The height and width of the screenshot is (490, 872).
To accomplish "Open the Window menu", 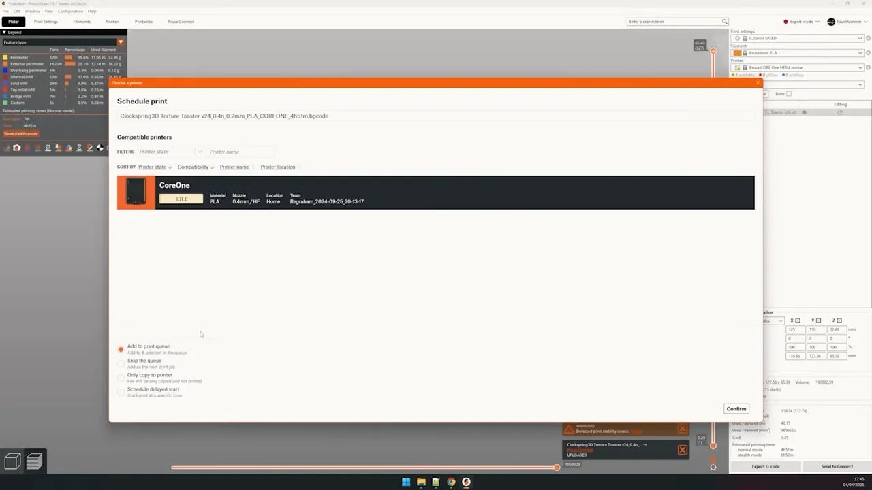I will click(x=32, y=11).
